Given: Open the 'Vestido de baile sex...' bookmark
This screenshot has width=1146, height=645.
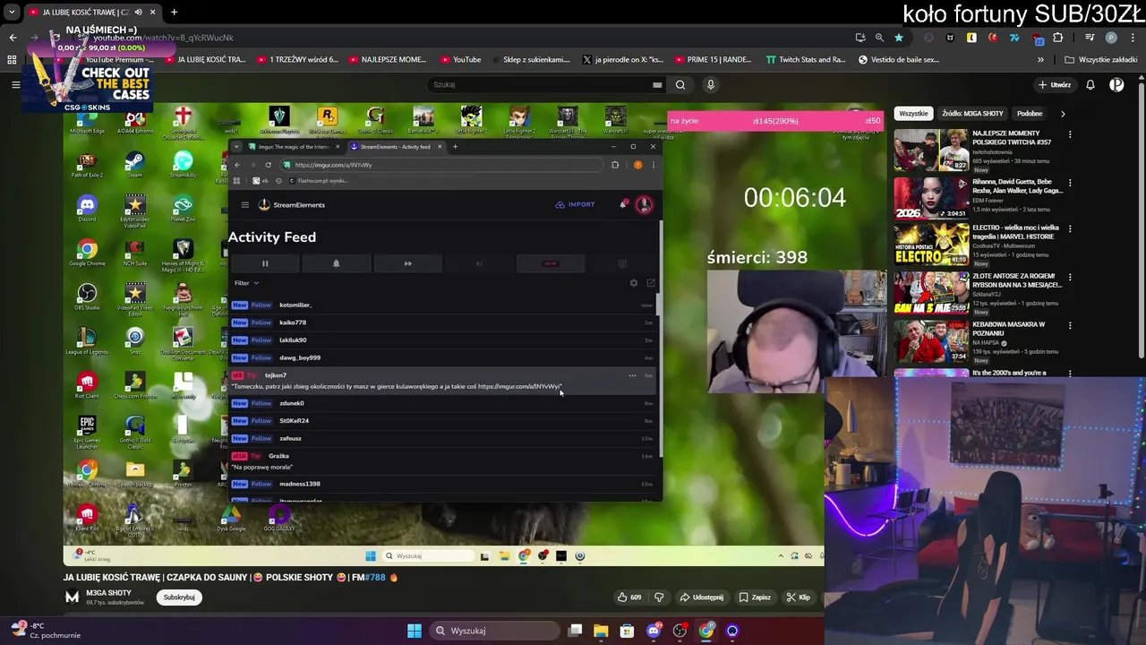Looking at the screenshot, I should tap(899, 60).
